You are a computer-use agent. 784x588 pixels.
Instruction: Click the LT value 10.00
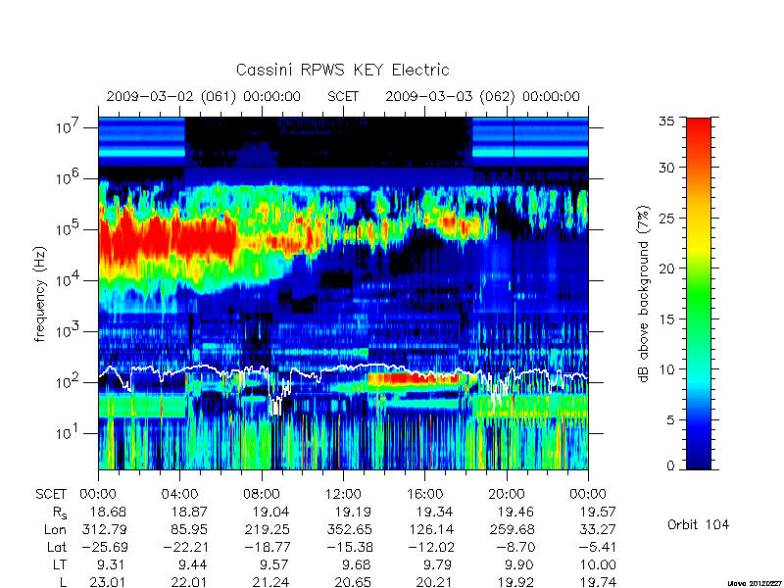(x=597, y=564)
